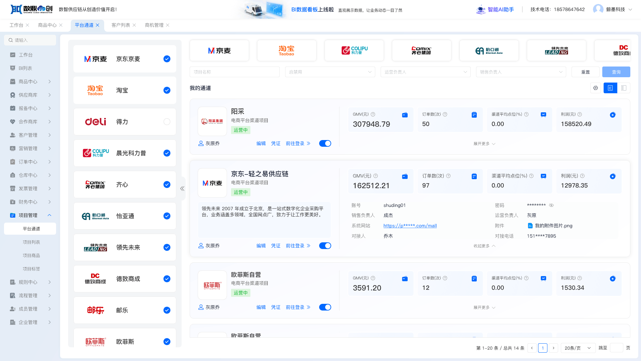Select 项目标签 in the sidebar submenu
Image resolution: width=641 pixels, height=361 pixels.
[31, 269]
